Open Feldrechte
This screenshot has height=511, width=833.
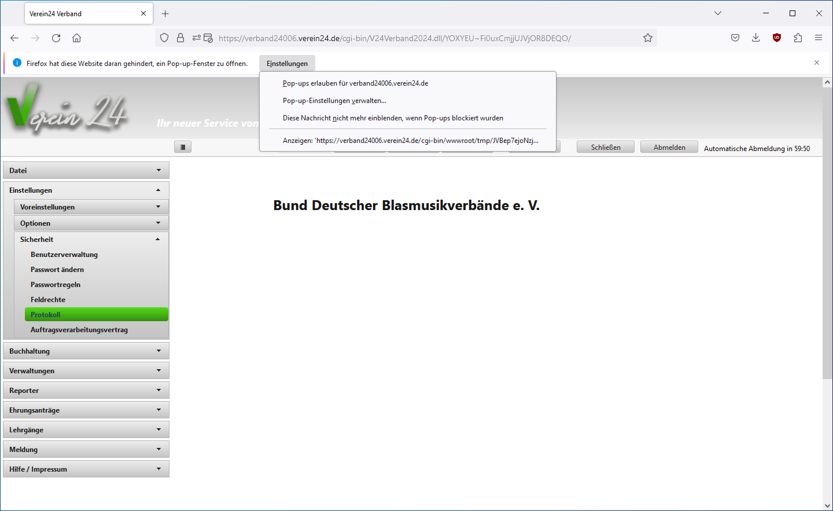48,300
